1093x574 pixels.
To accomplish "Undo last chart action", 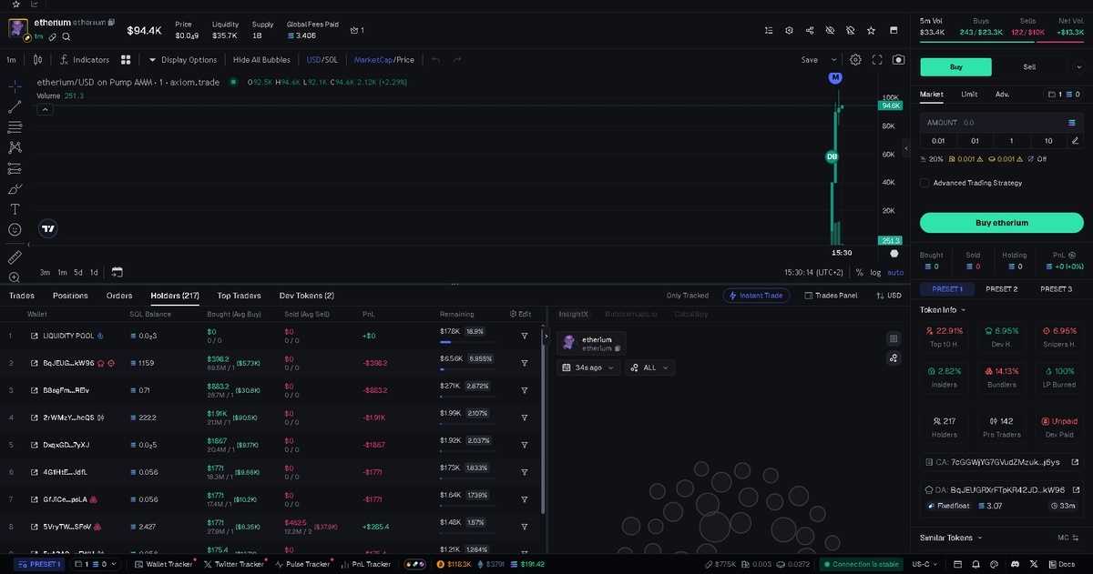I will 435,60.
